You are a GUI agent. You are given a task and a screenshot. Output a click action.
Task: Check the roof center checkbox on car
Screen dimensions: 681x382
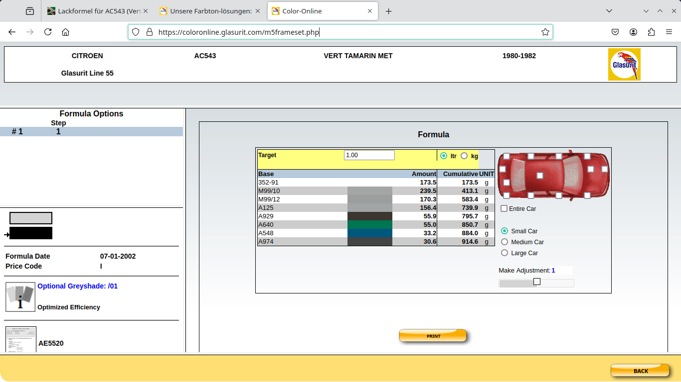[540, 176]
